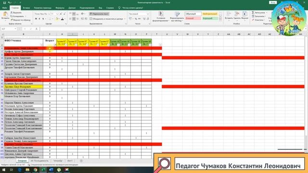Click the Sign in (Вход) button
This screenshot has height=173, width=308.
click(x=273, y=2)
